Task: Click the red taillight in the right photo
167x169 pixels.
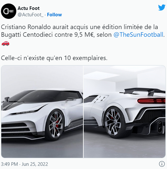Action: (x=151, y=101)
